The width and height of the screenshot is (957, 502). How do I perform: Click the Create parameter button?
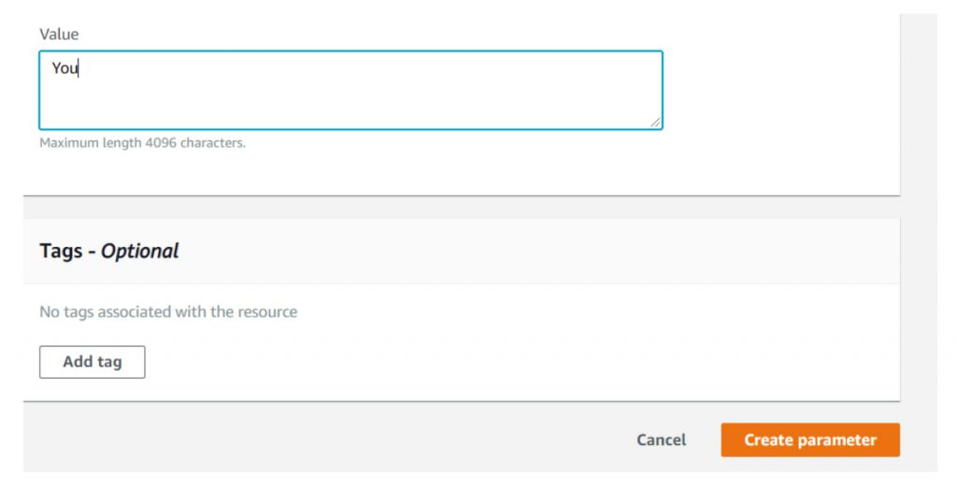tap(809, 440)
